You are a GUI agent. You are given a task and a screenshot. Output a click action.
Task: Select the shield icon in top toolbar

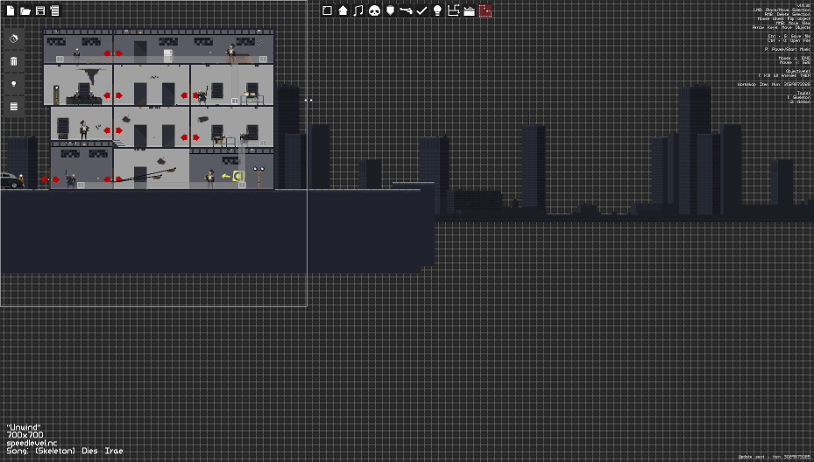390,10
